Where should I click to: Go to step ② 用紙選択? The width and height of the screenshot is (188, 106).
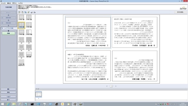pos(9,23)
